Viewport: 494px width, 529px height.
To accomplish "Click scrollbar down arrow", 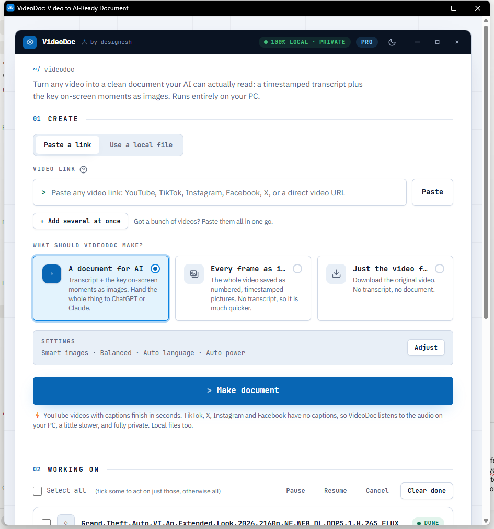I will click(486, 521).
